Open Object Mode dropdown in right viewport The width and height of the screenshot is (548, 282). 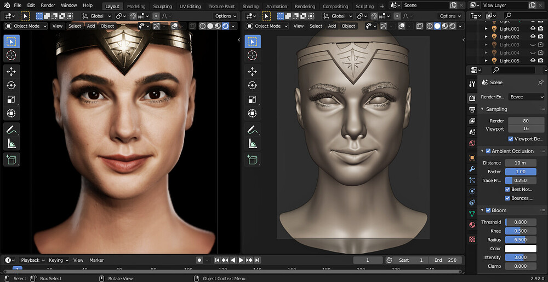tap(267, 26)
